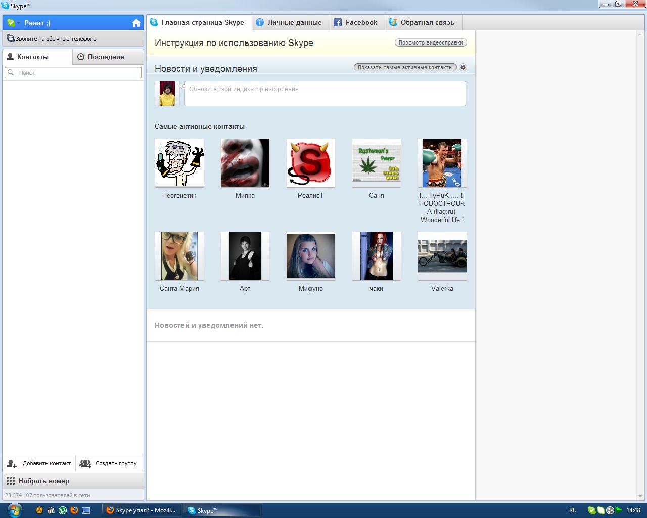Click the Skype taskbar window button
The height and width of the screenshot is (518, 647).
pyautogui.click(x=222, y=510)
